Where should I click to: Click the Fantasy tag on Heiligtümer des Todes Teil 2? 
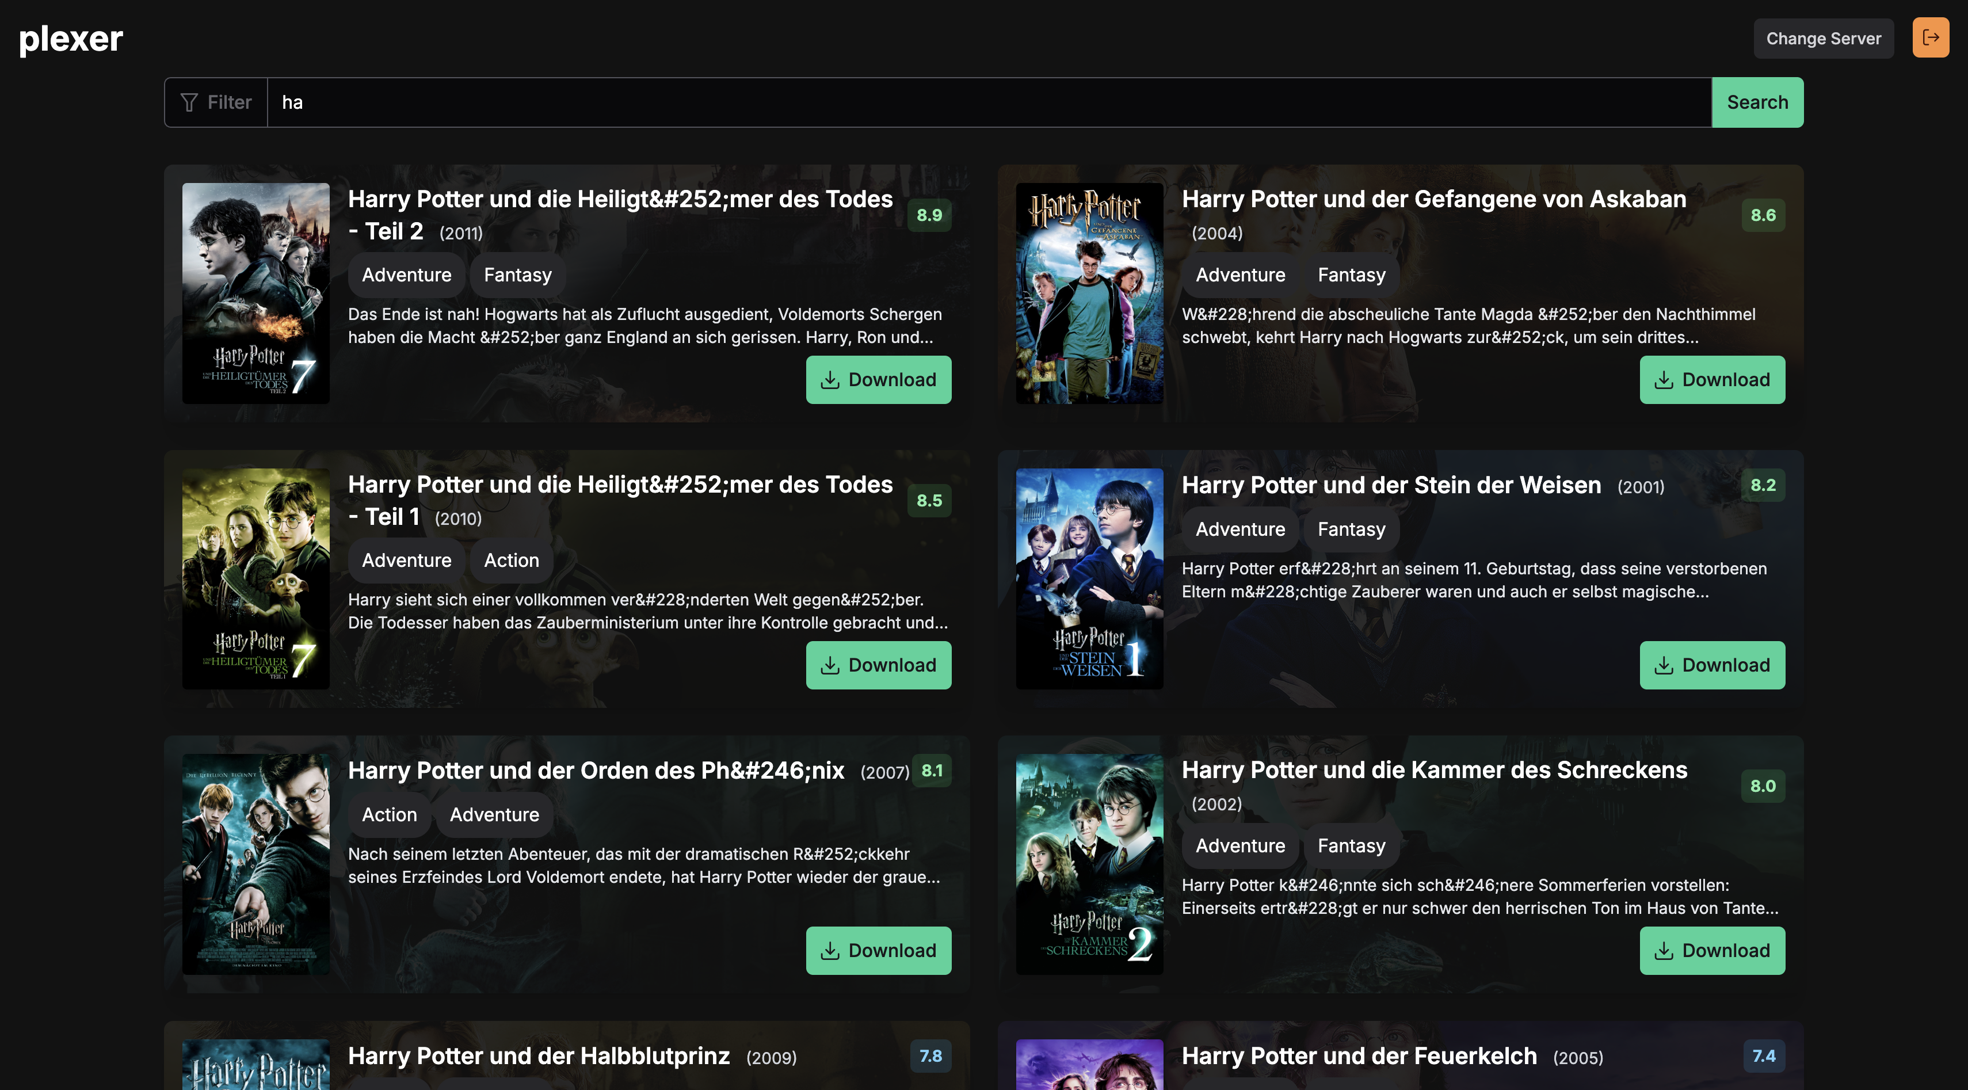click(517, 274)
